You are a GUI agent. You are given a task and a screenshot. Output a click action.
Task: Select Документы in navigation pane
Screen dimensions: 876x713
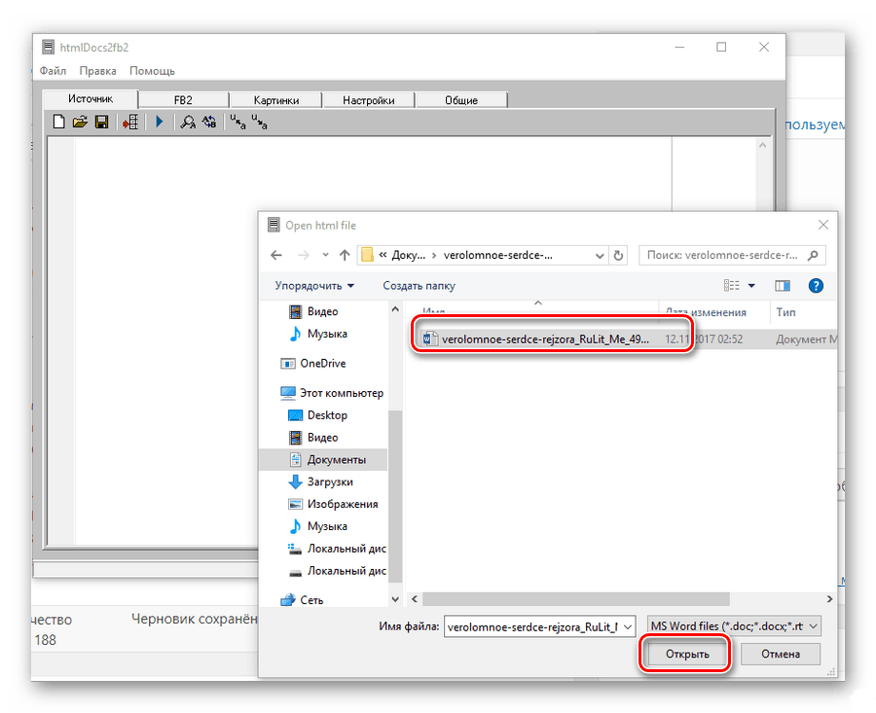pos(323,459)
